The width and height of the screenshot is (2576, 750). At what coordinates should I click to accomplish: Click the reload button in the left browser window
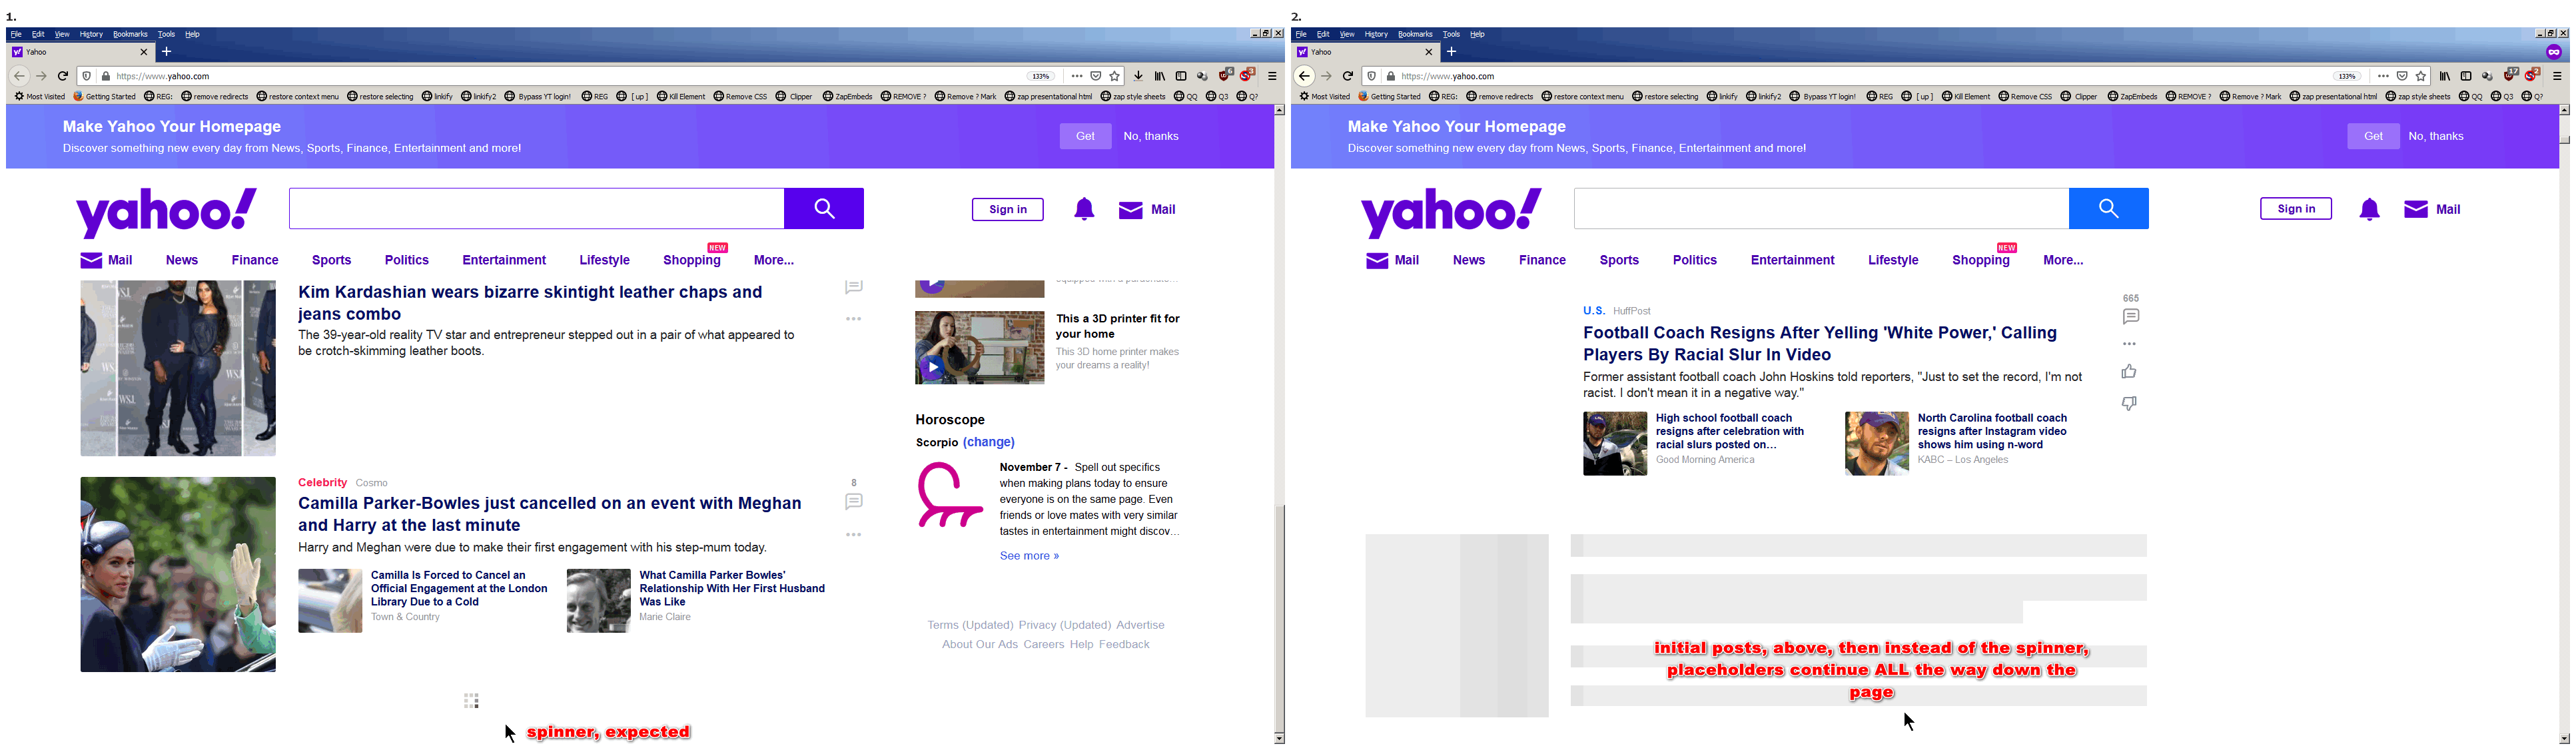pyautogui.click(x=63, y=76)
